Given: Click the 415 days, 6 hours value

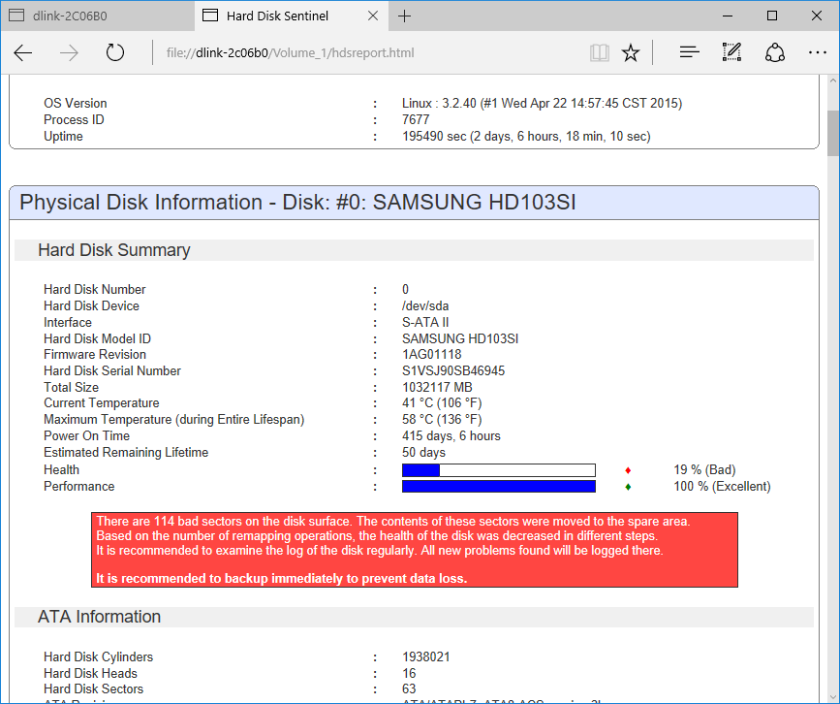Looking at the screenshot, I should pyautogui.click(x=451, y=436).
